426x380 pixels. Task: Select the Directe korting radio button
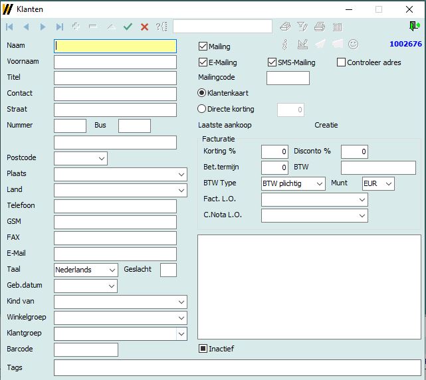(x=201, y=109)
